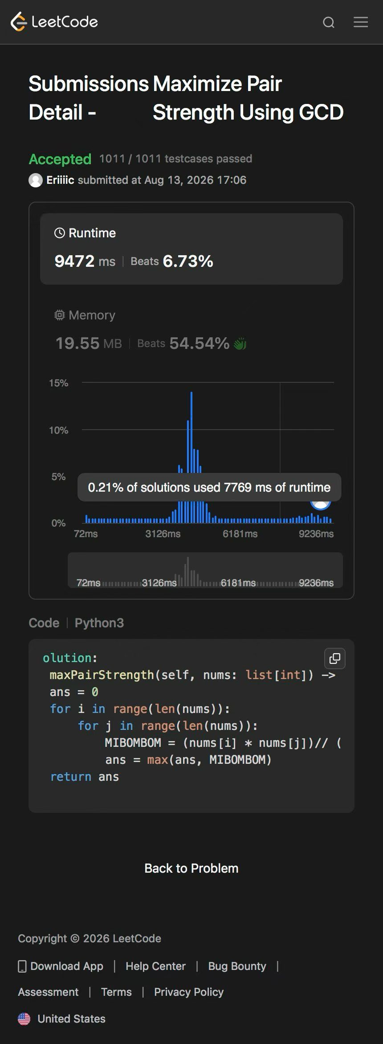Click the clapping hands icon

(x=240, y=344)
